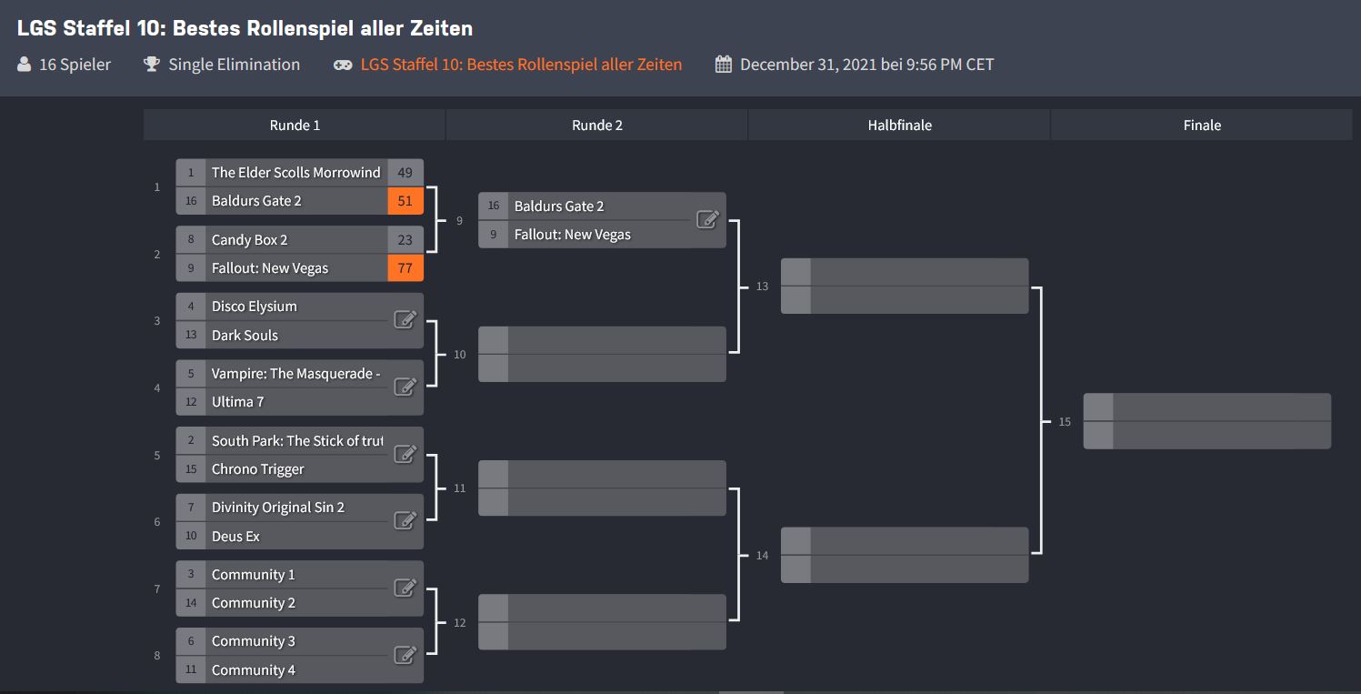The image size is (1361, 694).
Task: Select the Finale column header
Action: point(1202,126)
